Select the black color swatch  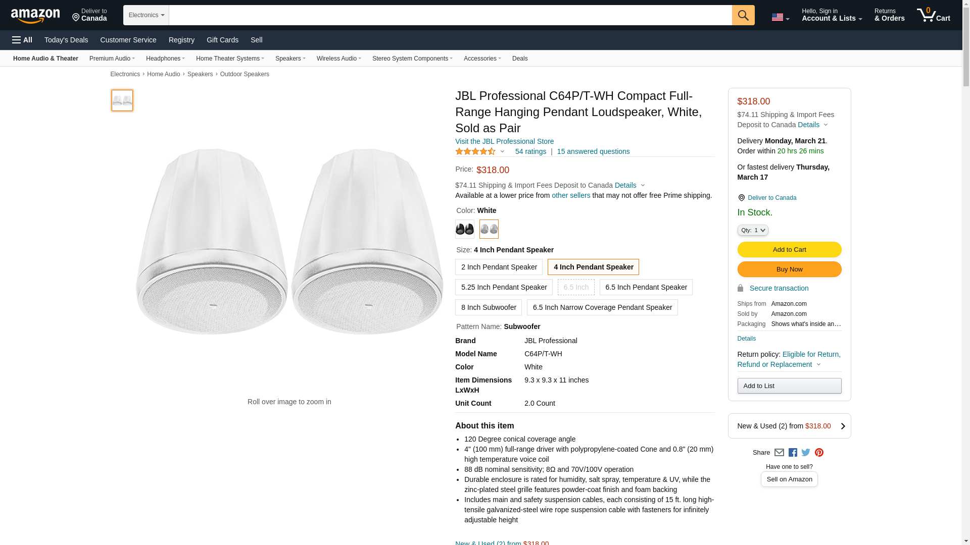(464, 229)
